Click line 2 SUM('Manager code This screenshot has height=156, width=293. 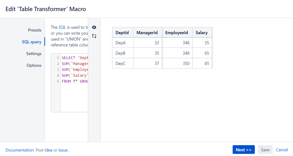(75, 64)
